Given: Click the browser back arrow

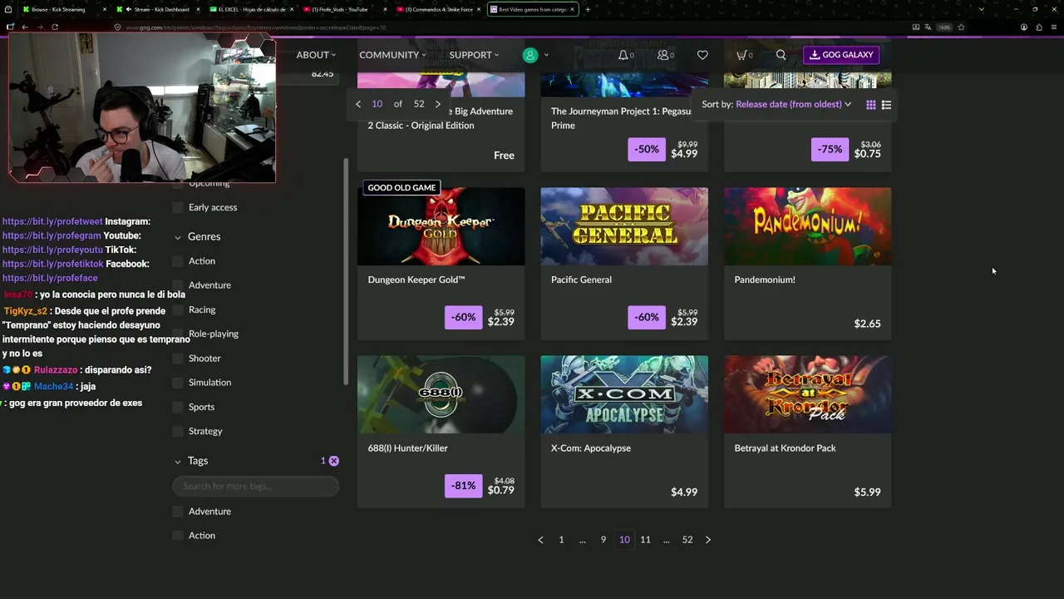Looking at the screenshot, I should click(x=25, y=27).
